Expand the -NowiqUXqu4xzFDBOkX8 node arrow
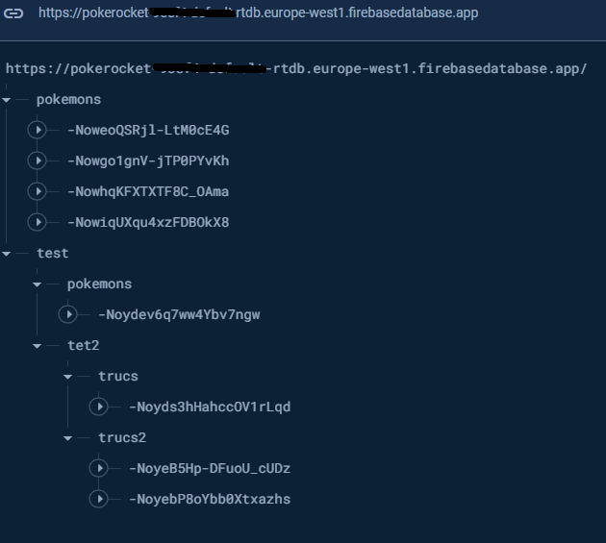Image resolution: width=606 pixels, height=543 pixels. pyautogui.click(x=38, y=222)
